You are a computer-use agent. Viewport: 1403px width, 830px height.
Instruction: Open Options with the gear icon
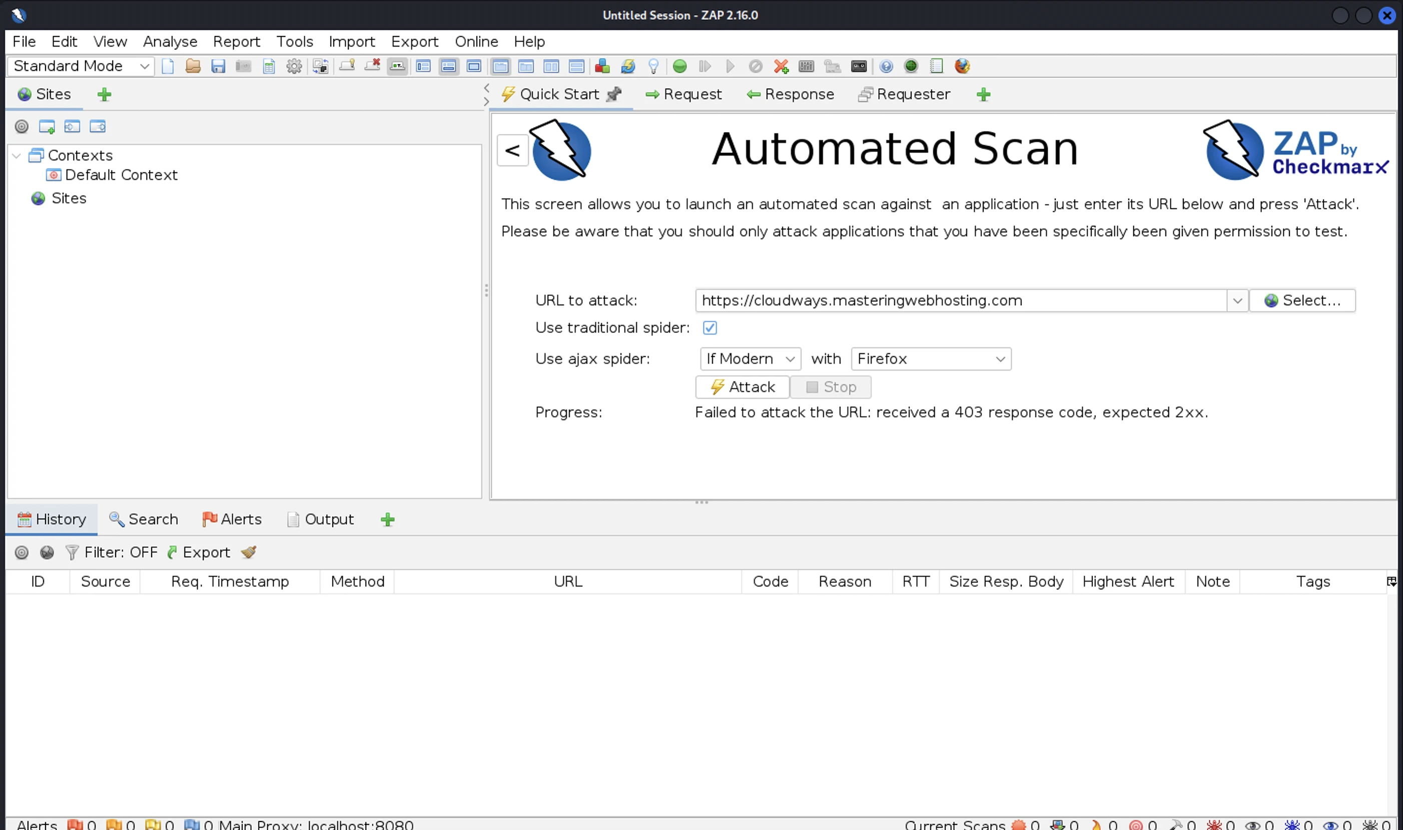pyautogui.click(x=294, y=66)
